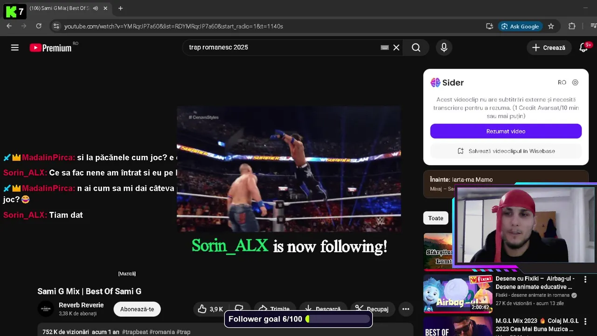This screenshot has height=336, width=597.
Task: Click Rezumat video button in Sider
Action: (506, 131)
